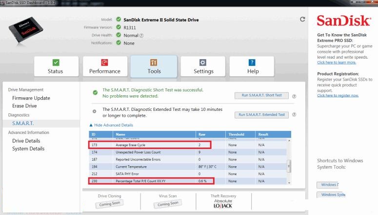Click the gauge icon in Performance tab
The image size is (378, 215).
click(x=104, y=63)
